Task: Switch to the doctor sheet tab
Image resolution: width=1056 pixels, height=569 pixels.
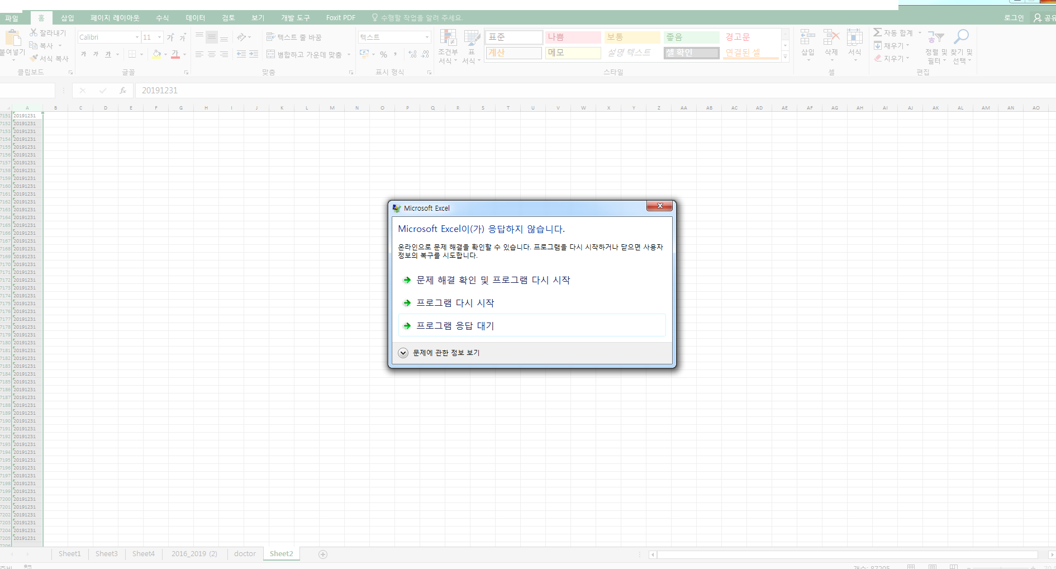Action: (x=245, y=554)
